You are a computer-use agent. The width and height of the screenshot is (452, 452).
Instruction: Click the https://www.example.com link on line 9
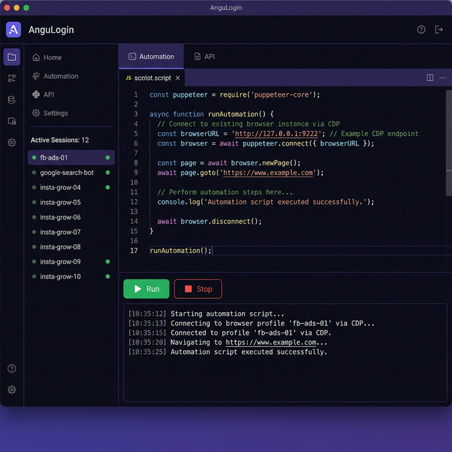click(268, 172)
